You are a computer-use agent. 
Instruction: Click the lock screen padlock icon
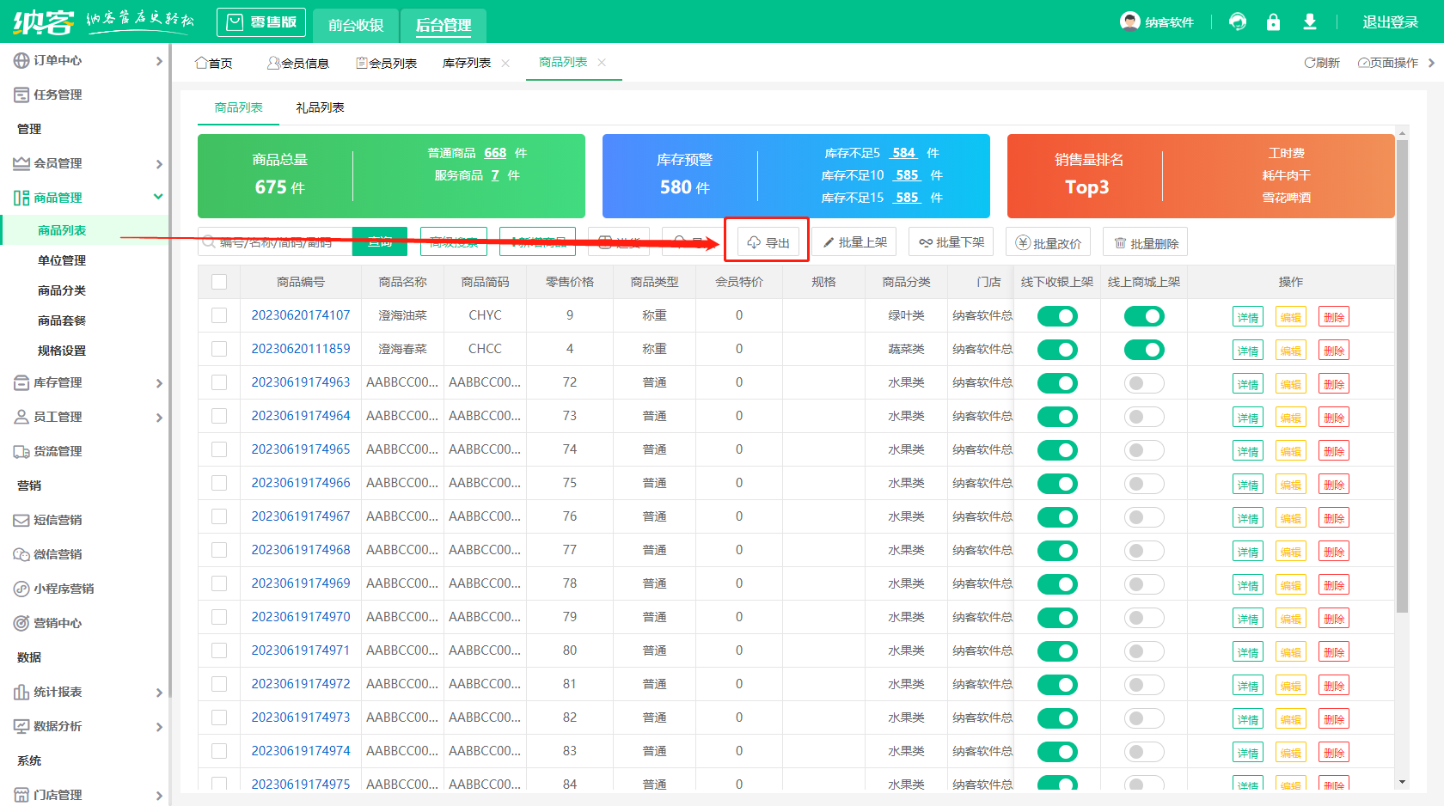1273,22
